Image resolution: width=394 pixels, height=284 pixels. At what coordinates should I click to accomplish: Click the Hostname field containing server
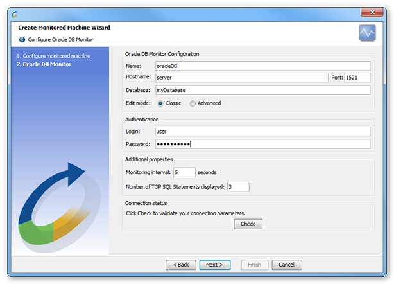(242, 78)
